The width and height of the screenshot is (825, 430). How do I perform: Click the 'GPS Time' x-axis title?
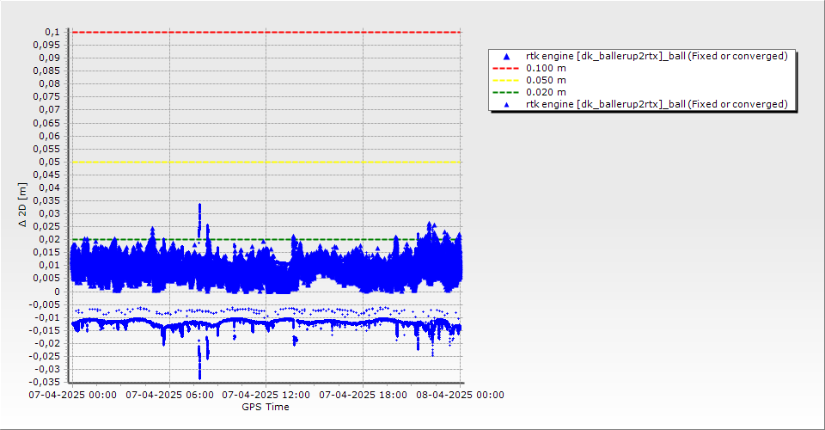[266, 407]
